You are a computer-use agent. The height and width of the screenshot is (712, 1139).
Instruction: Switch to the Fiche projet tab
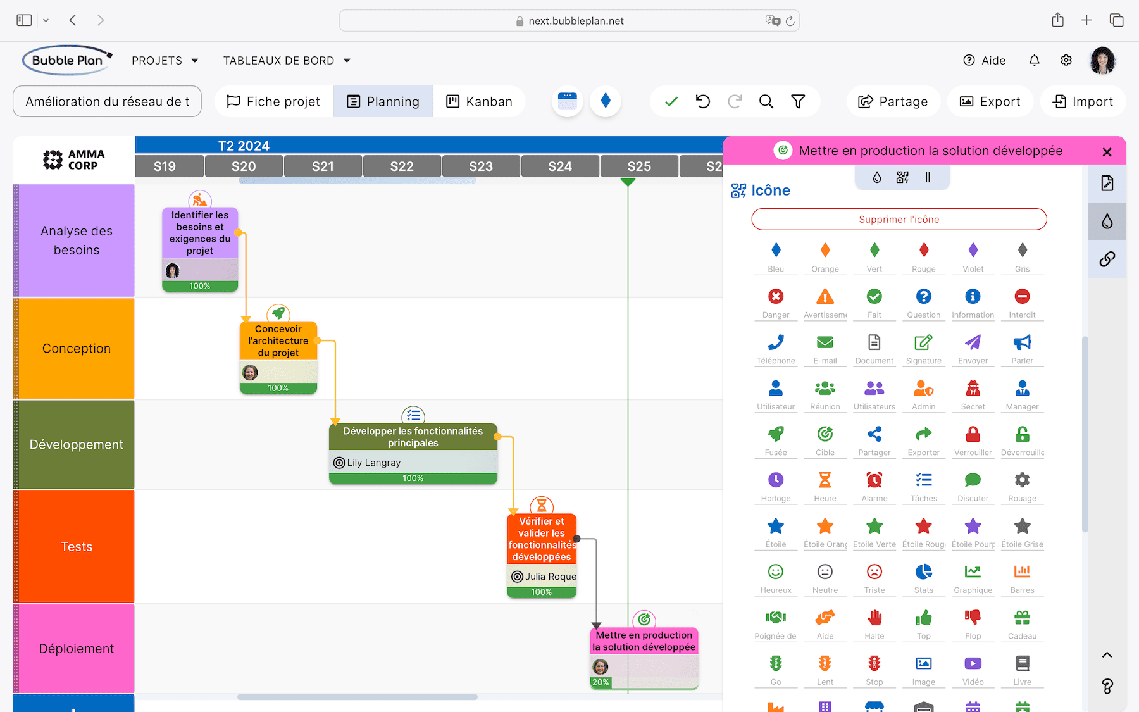point(273,101)
